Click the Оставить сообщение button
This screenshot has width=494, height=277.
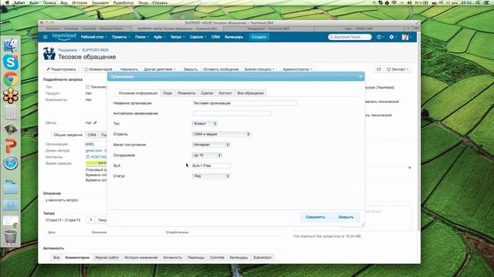221,69
